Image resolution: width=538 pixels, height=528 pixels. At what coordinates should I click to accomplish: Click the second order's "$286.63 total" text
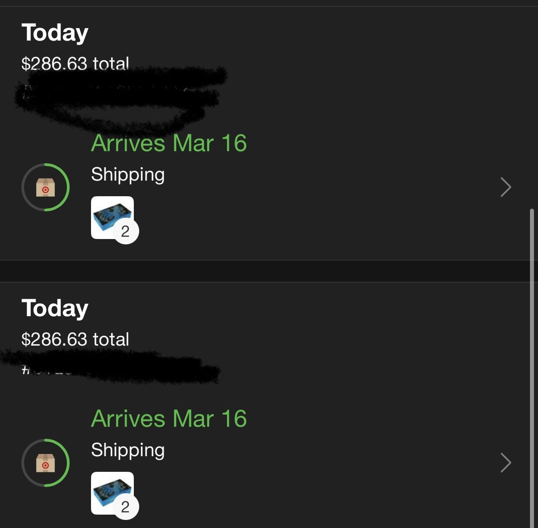pos(75,339)
